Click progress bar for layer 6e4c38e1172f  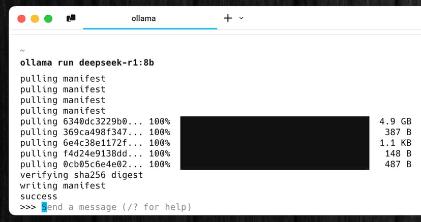coord(275,143)
